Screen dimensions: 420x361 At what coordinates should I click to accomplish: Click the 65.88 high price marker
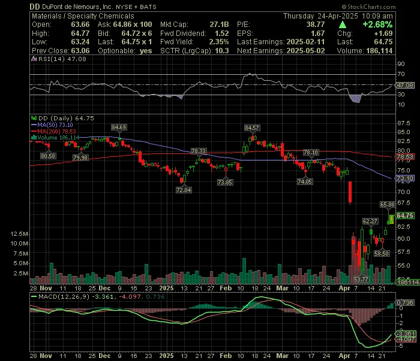388,205
